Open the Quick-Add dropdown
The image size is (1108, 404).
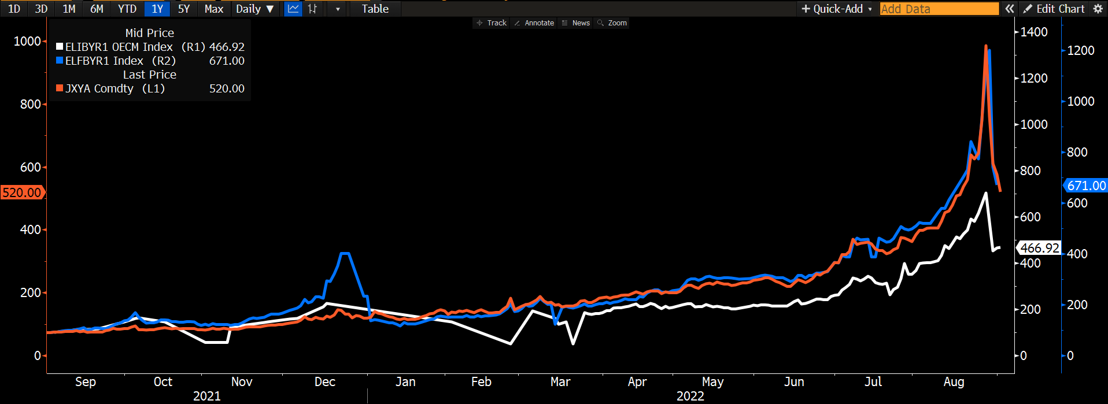836,9
